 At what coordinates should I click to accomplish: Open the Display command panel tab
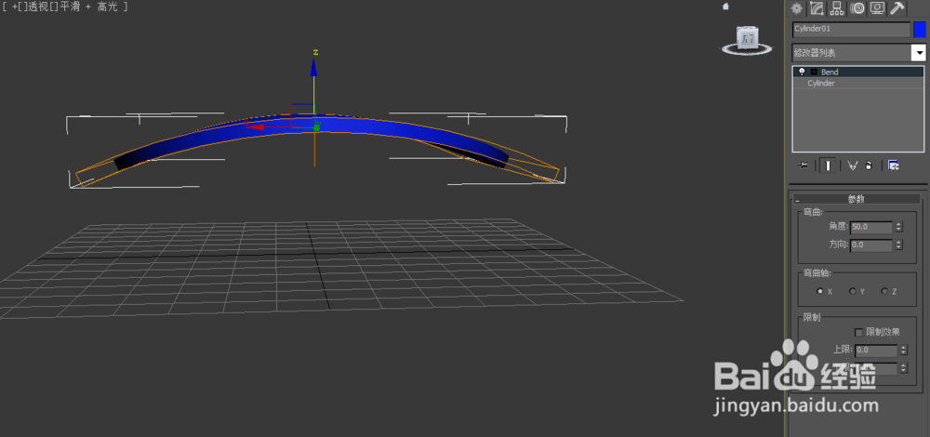tap(877, 8)
